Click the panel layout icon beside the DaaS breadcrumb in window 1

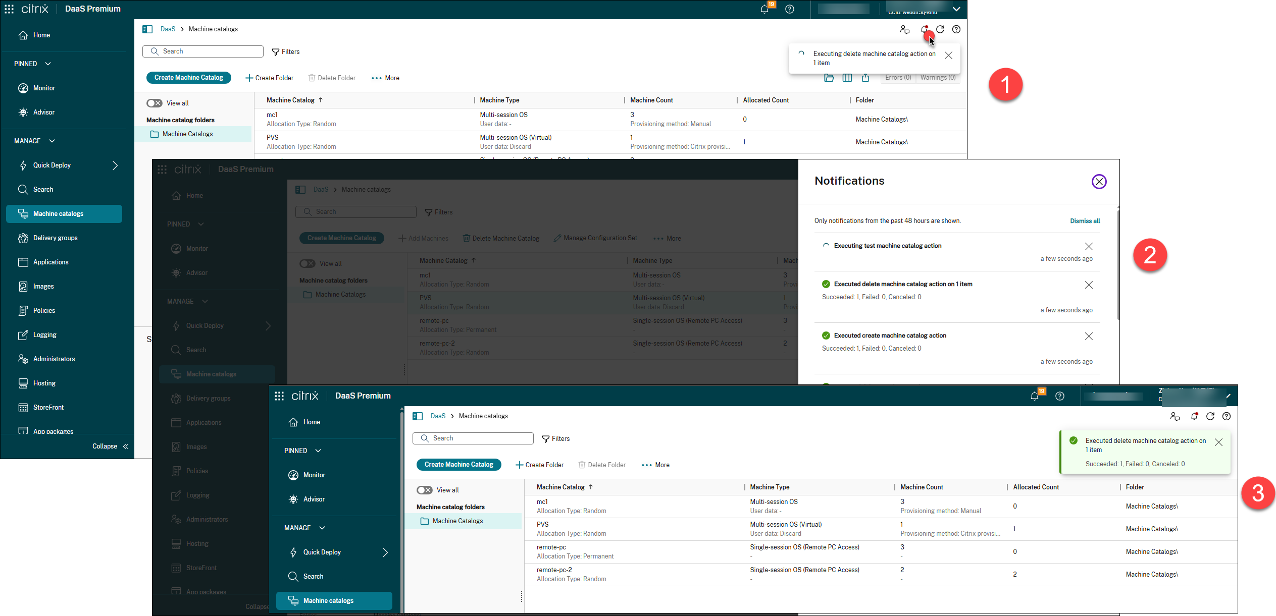pos(147,29)
